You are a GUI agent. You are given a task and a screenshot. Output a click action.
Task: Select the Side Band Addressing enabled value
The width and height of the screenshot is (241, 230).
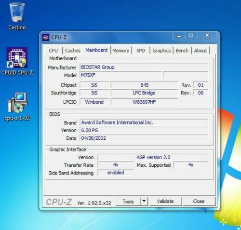(116, 173)
